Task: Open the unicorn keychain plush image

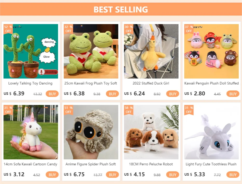Action: pos(31,132)
